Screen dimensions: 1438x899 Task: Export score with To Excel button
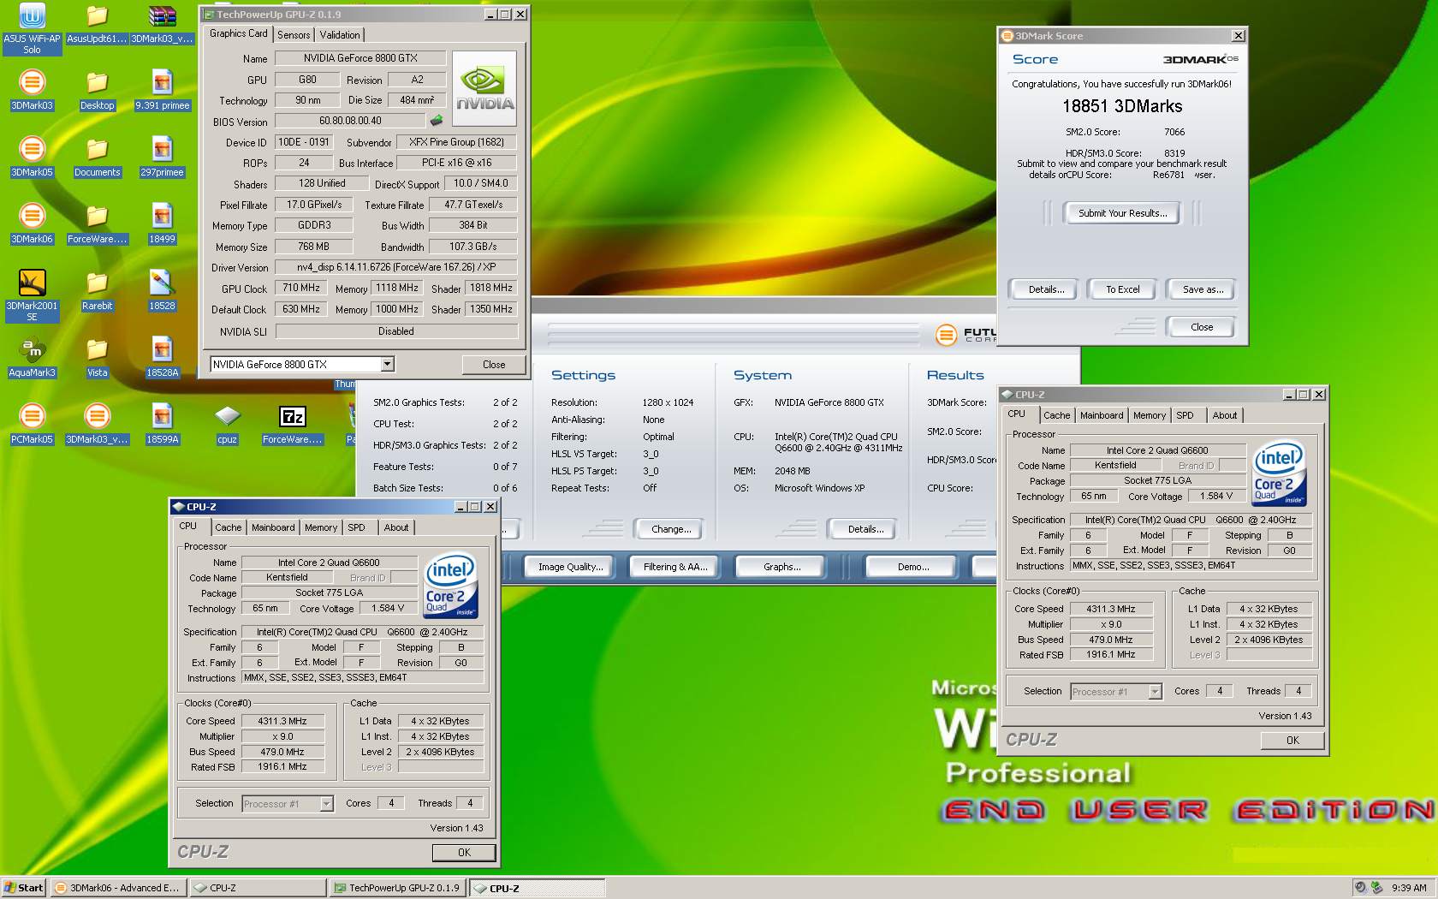pos(1123,289)
